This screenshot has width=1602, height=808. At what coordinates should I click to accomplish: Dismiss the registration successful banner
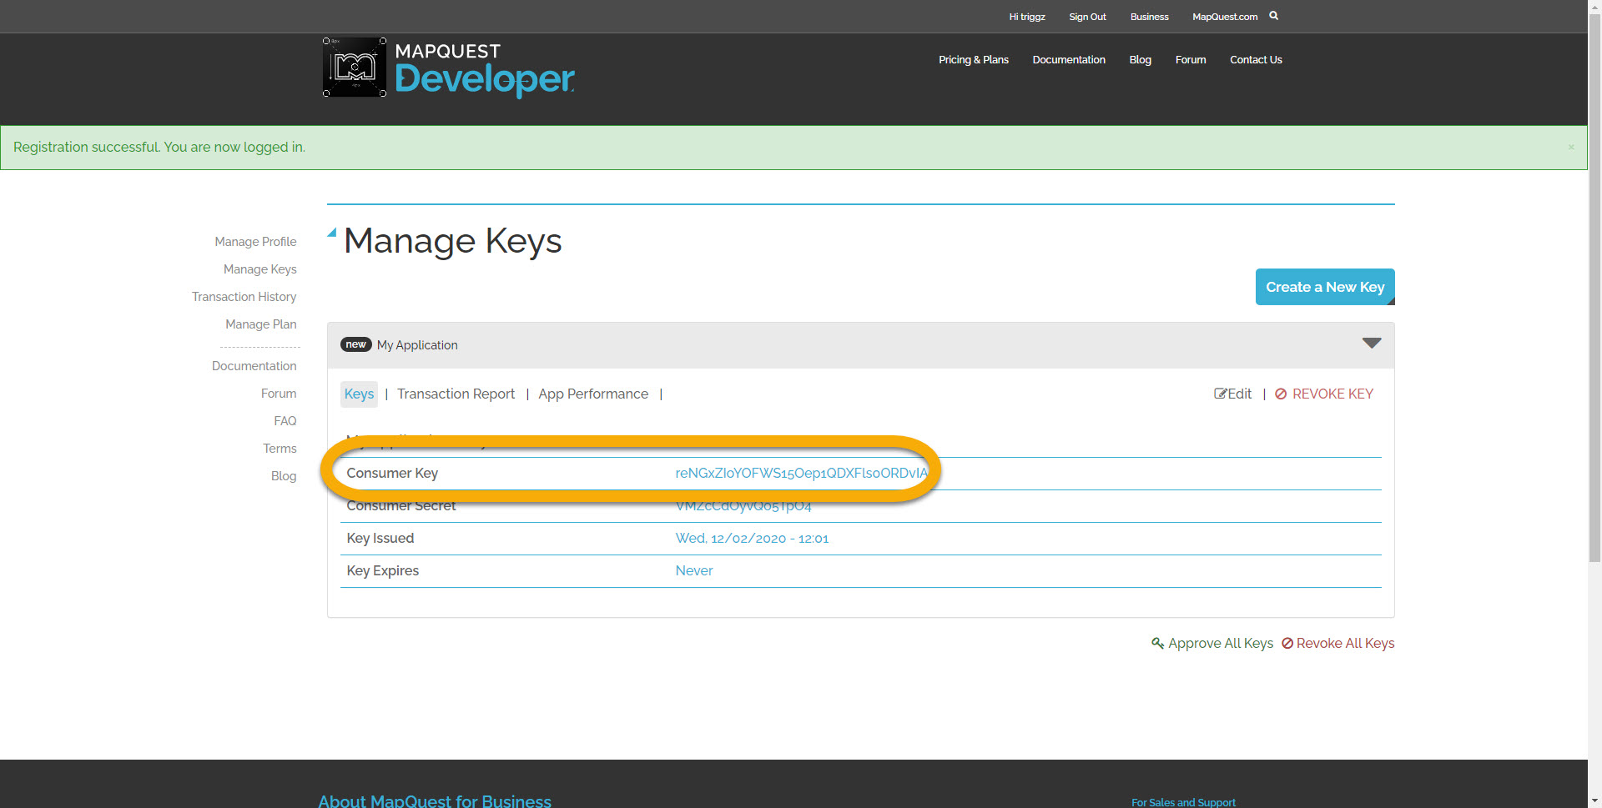pyautogui.click(x=1571, y=148)
